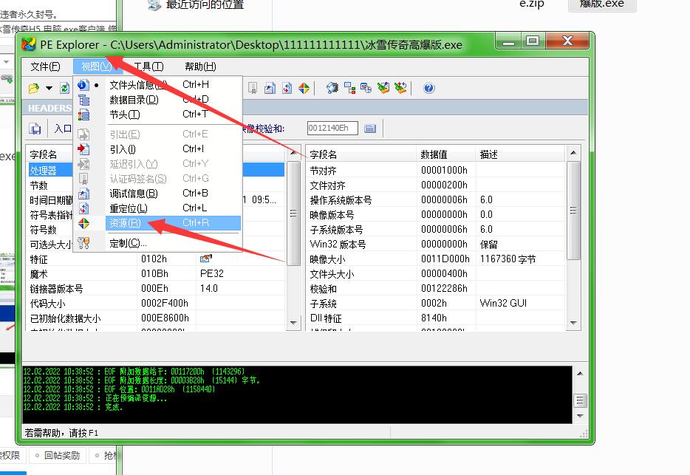
Task: Click the blue help question mark icon
Action: 429,89
